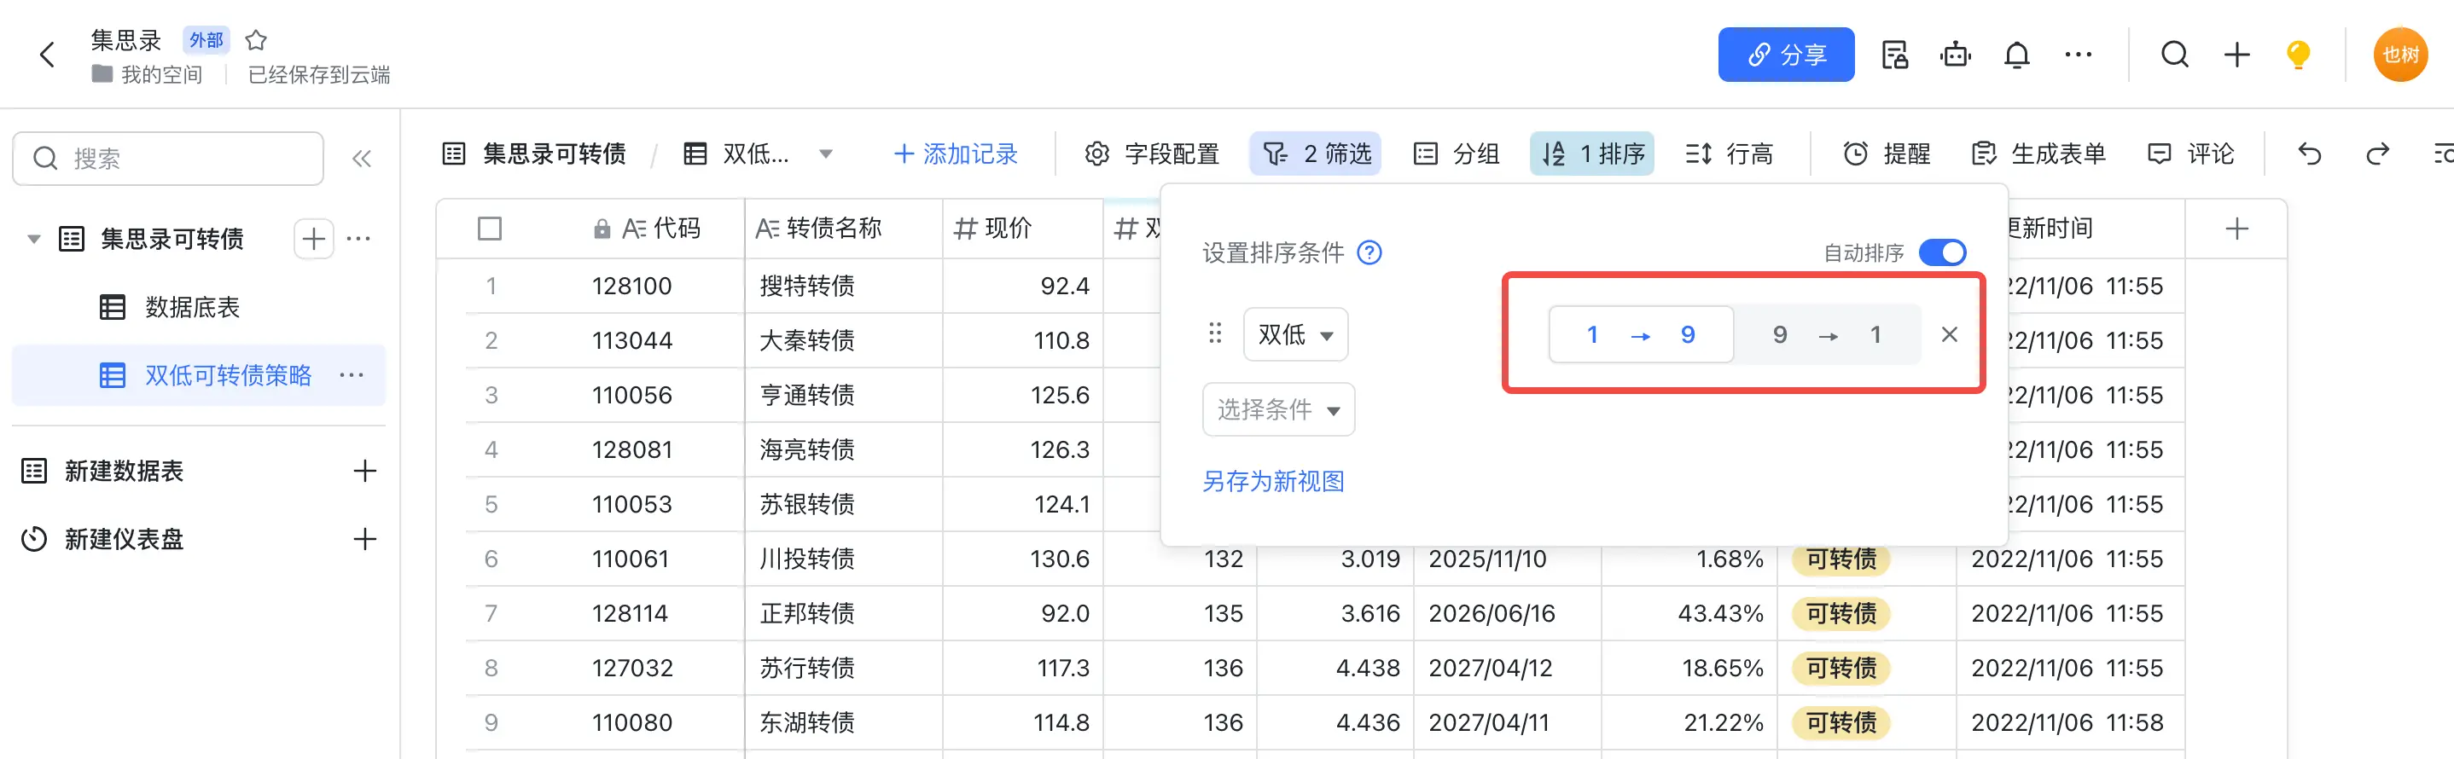This screenshot has width=2454, height=759.
Task: Check the select-all checkbox in header
Action: pyautogui.click(x=490, y=229)
